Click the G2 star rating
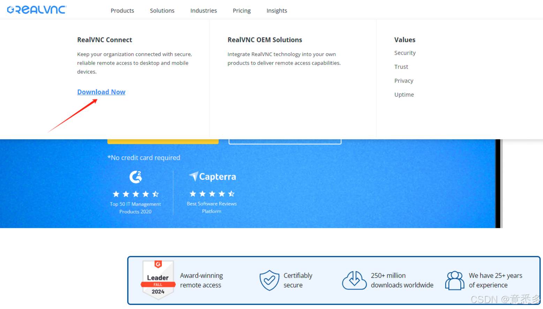The height and width of the screenshot is (309, 543). click(136, 194)
